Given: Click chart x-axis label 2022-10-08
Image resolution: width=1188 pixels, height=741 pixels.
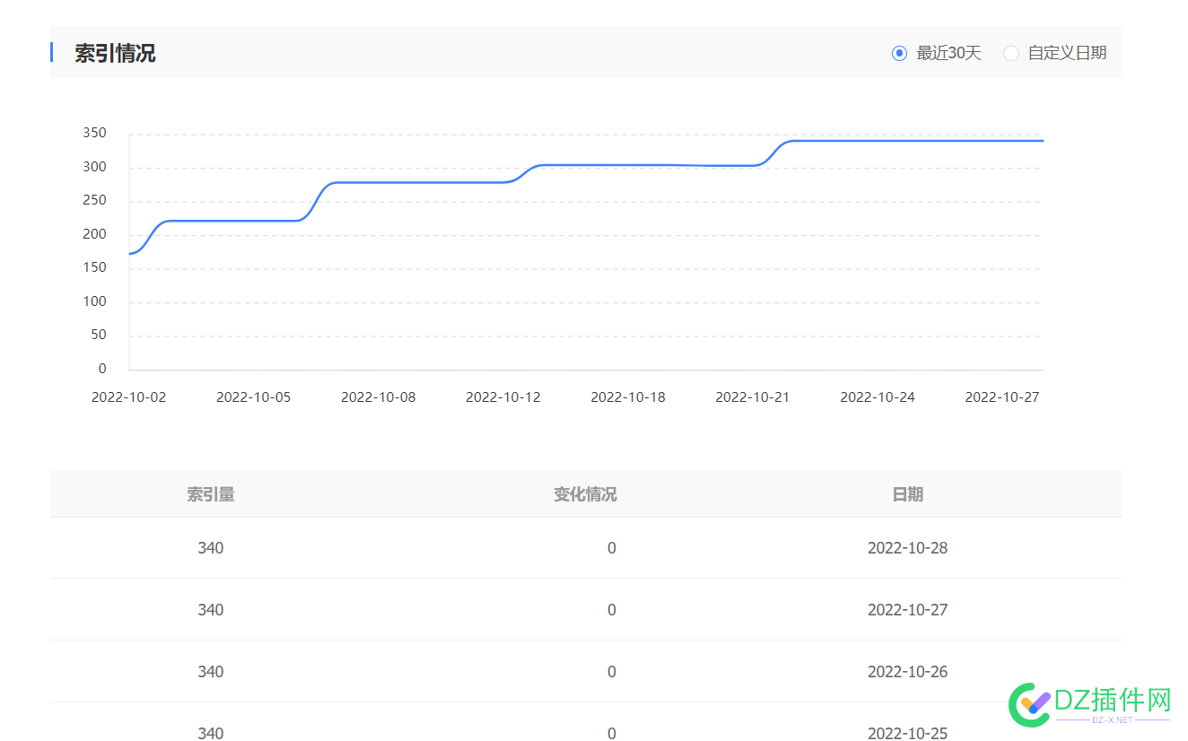Looking at the screenshot, I should click(379, 397).
